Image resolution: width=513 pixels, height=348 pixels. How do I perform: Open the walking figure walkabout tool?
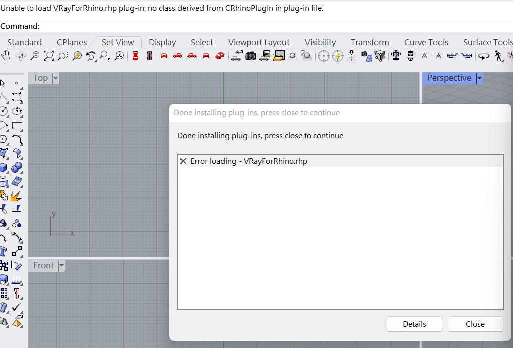click(498, 56)
